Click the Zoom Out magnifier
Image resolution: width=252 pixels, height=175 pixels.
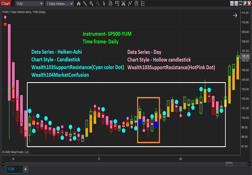point(98,4)
